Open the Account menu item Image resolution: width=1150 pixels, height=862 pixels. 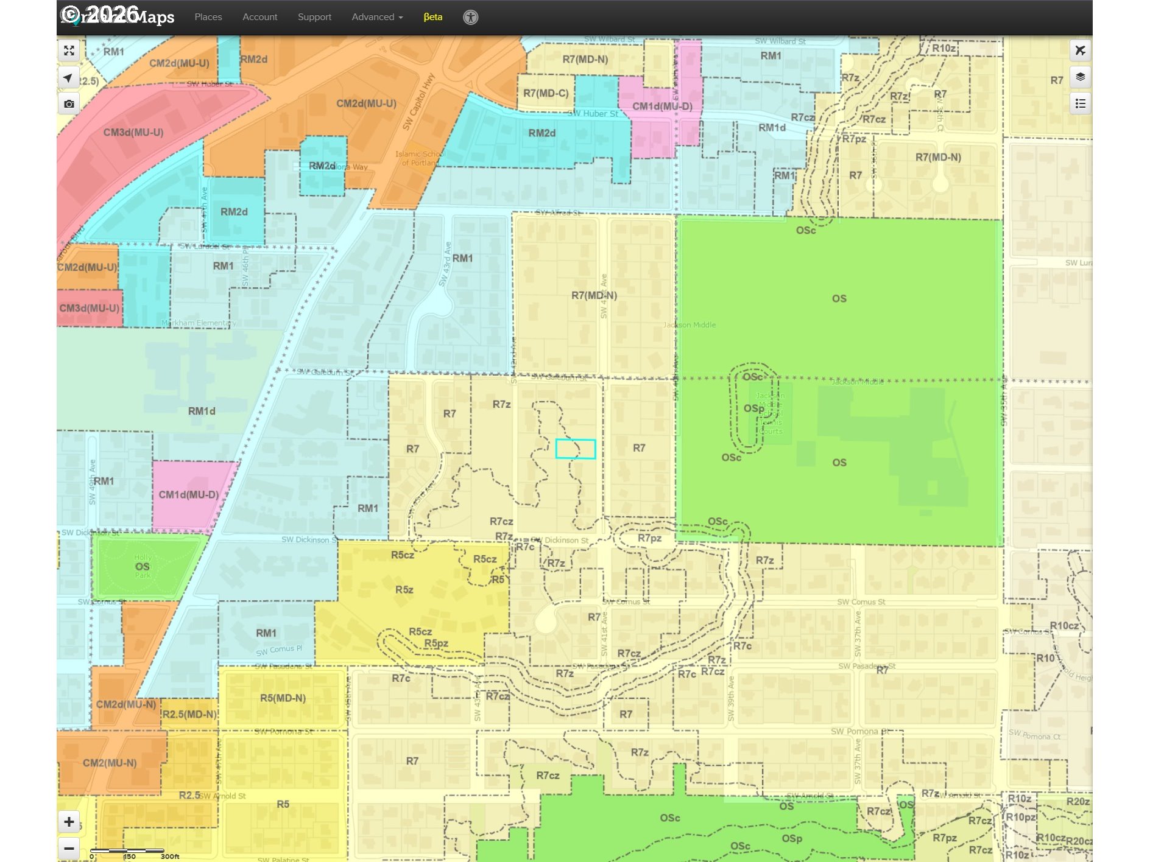pyautogui.click(x=260, y=17)
